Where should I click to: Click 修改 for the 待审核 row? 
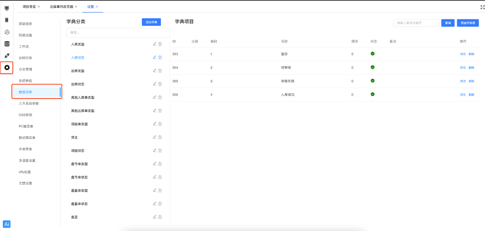(463, 68)
